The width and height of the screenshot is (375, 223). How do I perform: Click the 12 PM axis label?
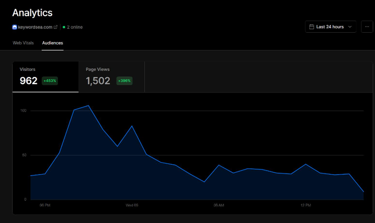(x=306, y=205)
